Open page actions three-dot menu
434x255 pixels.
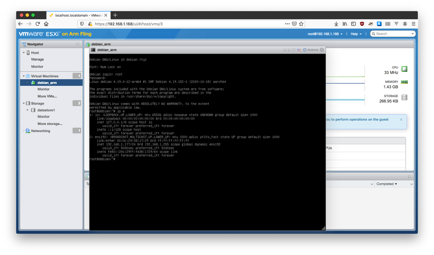click(x=287, y=24)
